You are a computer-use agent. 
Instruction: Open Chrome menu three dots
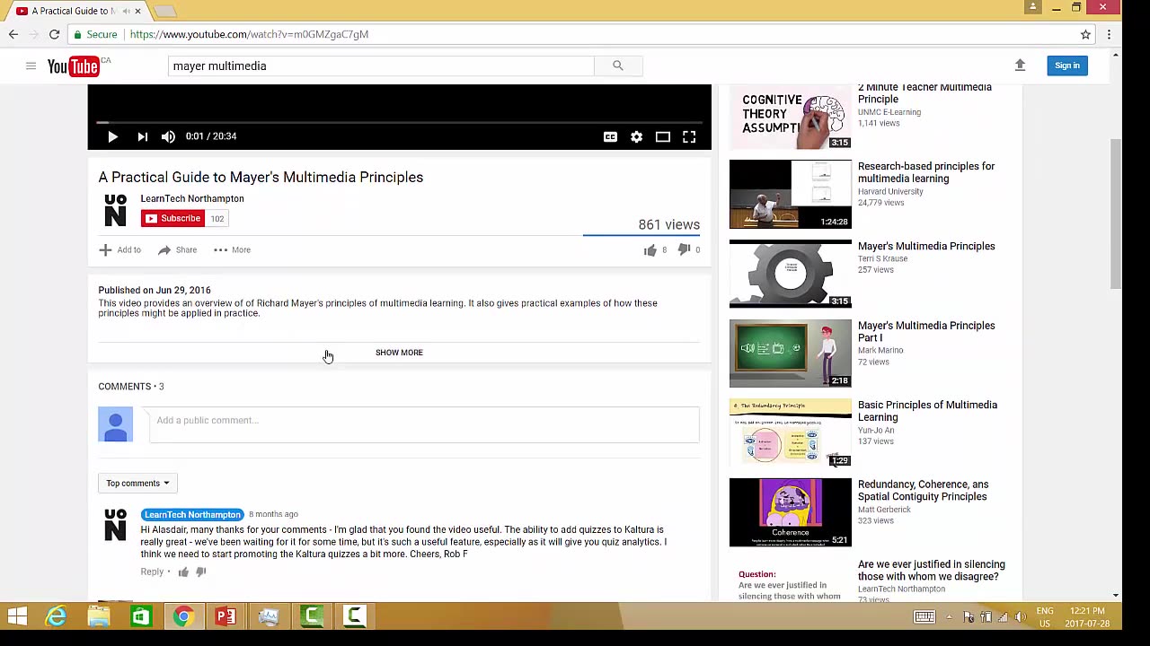coord(1109,34)
